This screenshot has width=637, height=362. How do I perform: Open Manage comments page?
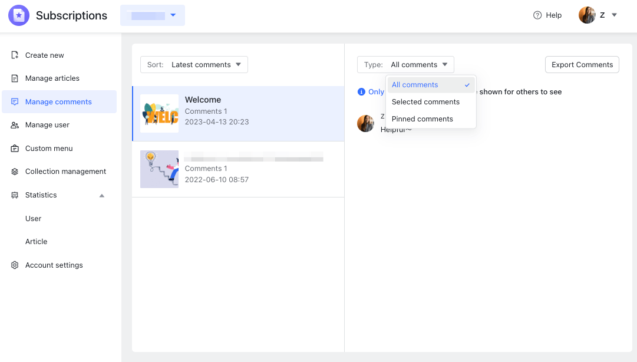pyautogui.click(x=60, y=101)
